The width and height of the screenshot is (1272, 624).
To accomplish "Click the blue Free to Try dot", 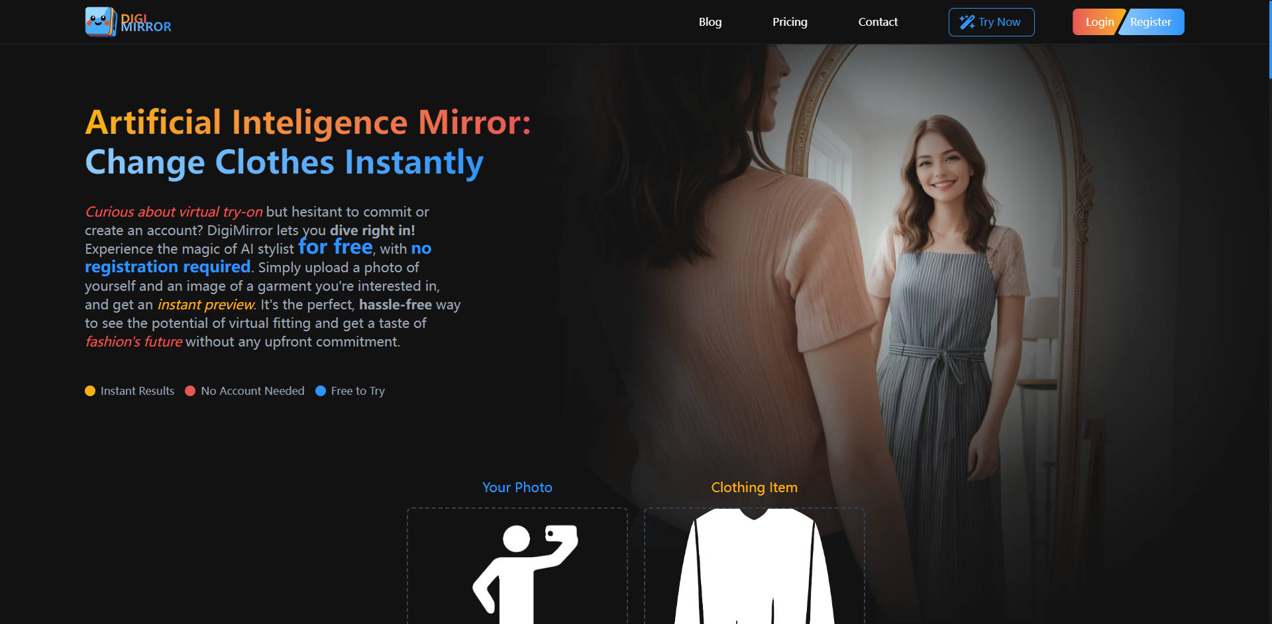I will (321, 391).
